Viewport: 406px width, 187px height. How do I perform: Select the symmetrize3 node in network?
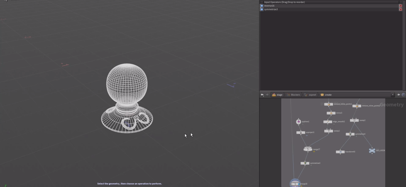point(305,163)
